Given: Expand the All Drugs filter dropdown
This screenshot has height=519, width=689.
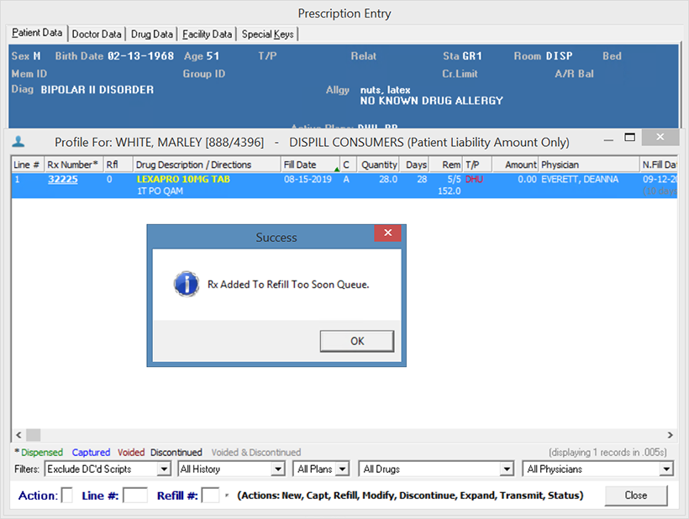Looking at the screenshot, I should (x=436, y=469).
